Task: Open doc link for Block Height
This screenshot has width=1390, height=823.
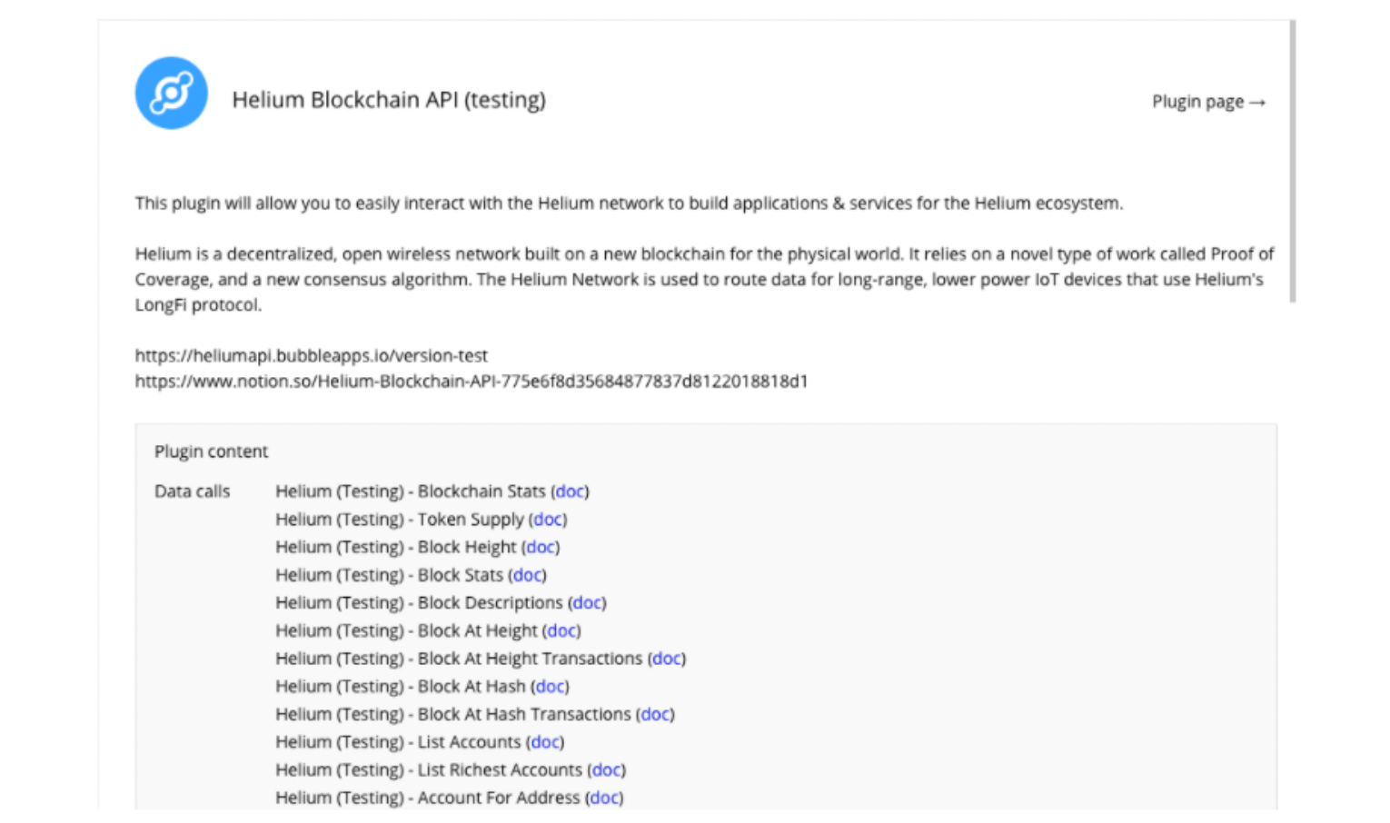Action: [x=541, y=547]
